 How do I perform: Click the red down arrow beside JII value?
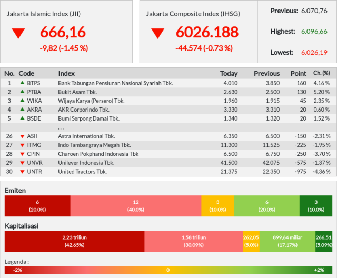click(18, 34)
